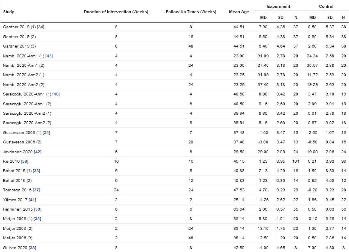Click the Study column header
Viewport: 349px width, 252px height.
tap(9, 12)
